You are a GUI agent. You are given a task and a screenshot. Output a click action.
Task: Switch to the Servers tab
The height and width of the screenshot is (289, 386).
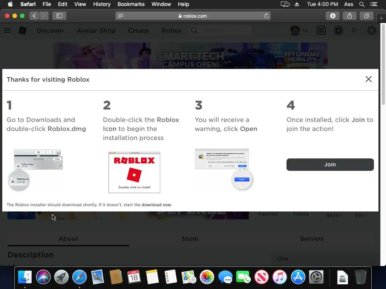point(312,239)
